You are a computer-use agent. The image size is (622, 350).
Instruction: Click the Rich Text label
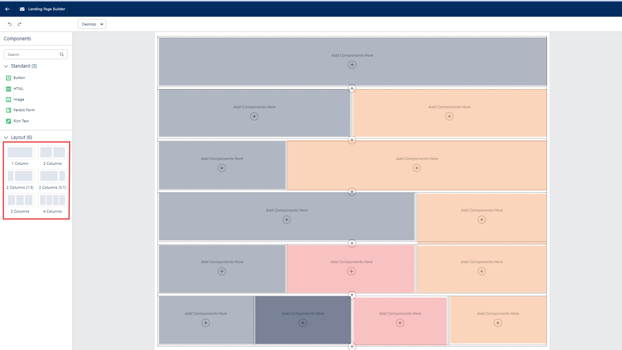click(21, 121)
